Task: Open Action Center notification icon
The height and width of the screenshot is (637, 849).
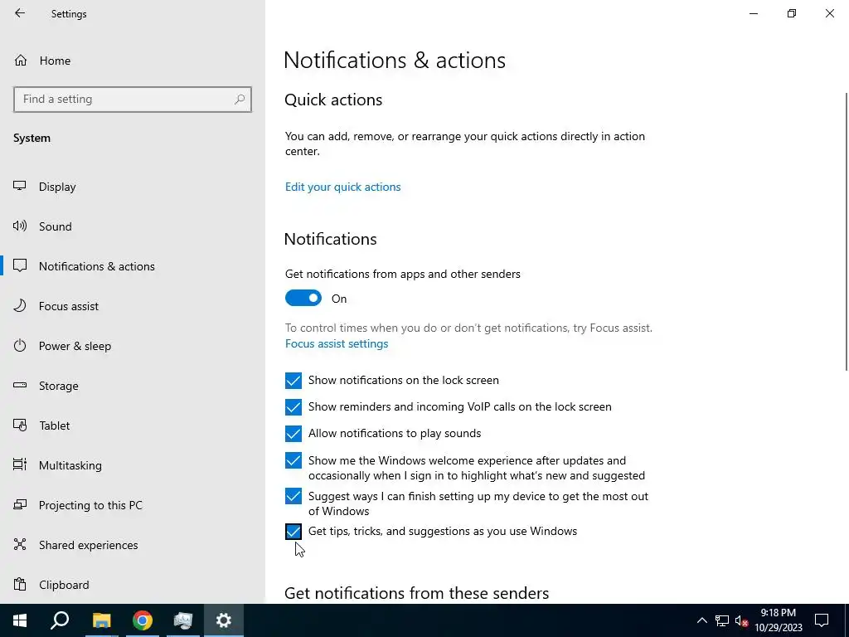Action: pos(822,620)
